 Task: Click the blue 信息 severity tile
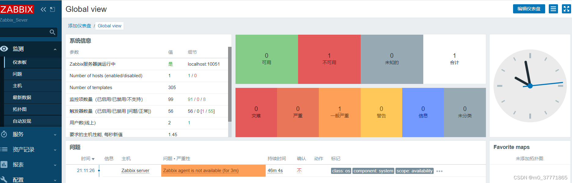[x=423, y=112]
